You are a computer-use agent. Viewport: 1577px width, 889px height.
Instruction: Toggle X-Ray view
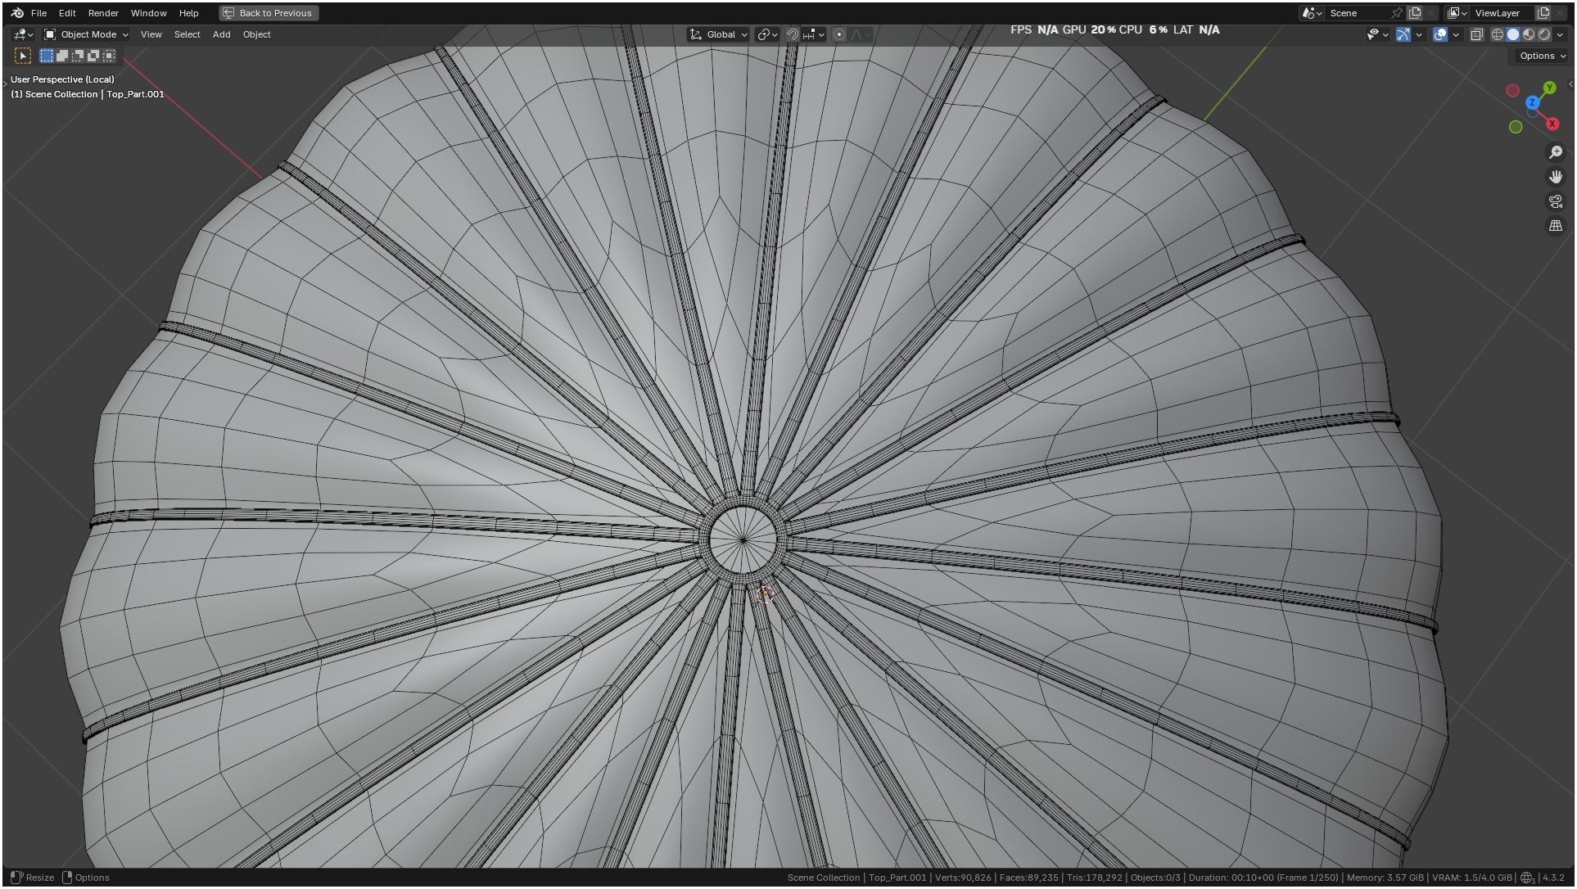click(1477, 34)
